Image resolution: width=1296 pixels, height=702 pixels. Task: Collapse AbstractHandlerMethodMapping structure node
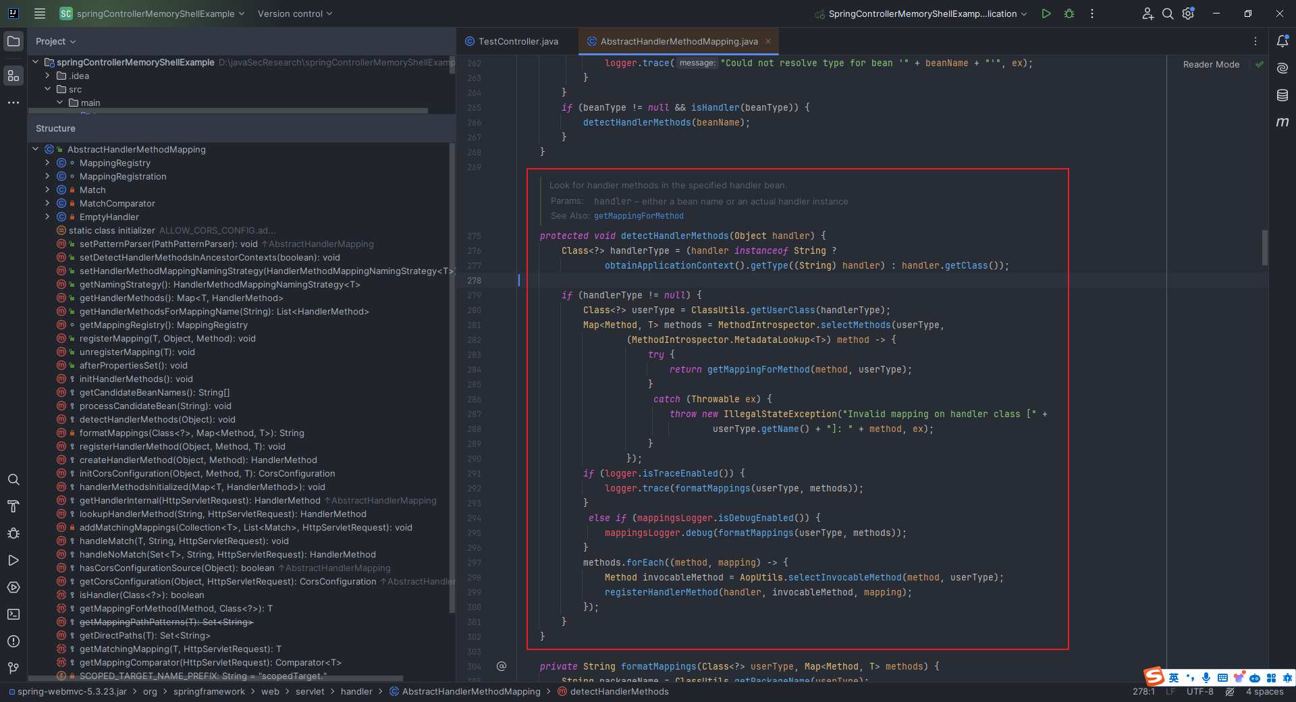click(36, 149)
